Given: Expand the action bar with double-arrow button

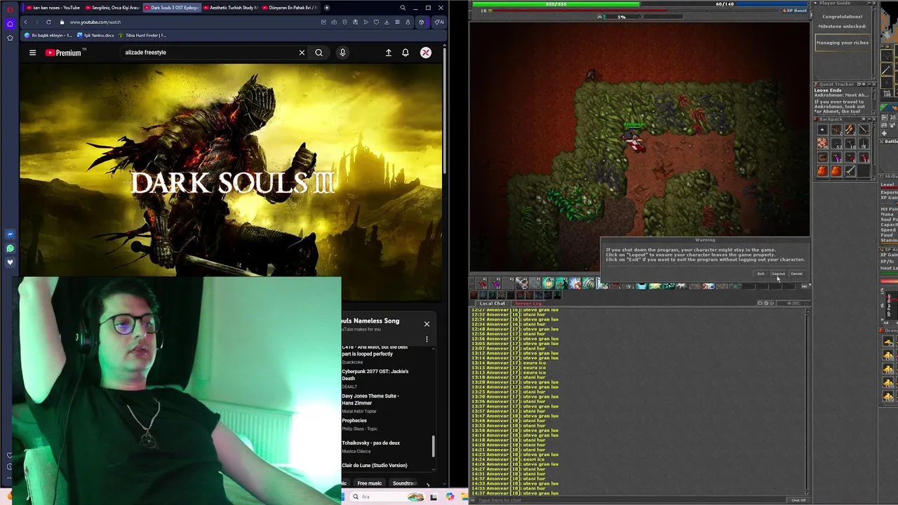Looking at the screenshot, I should pos(805,286).
